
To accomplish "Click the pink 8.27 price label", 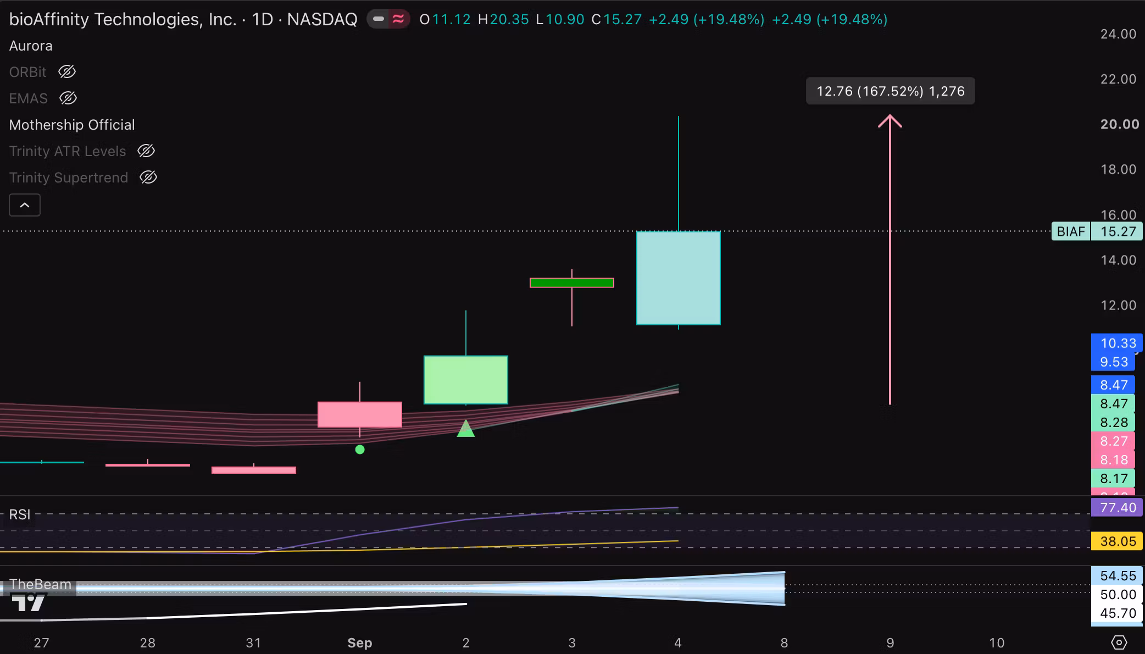I will pyautogui.click(x=1113, y=441).
